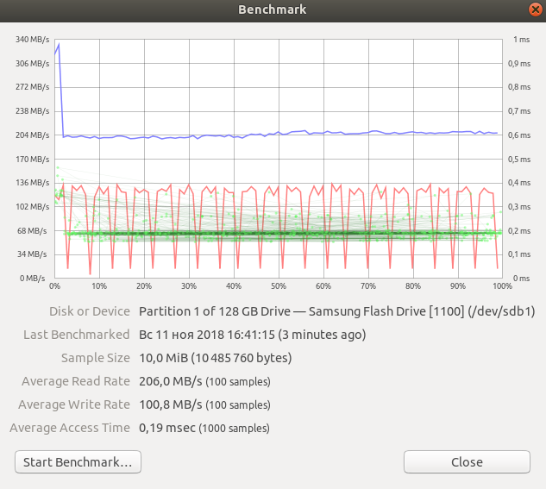This screenshot has width=546, height=489.
Task: Click the 10% label on the horizontal axis
Action: (99, 286)
